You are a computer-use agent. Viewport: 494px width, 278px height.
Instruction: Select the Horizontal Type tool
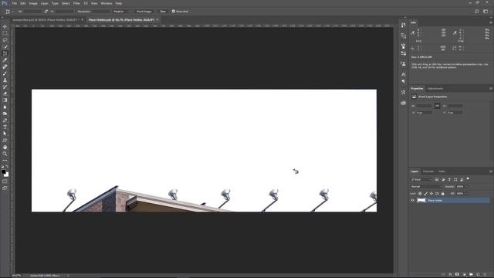pyautogui.click(x=5, y=127)
